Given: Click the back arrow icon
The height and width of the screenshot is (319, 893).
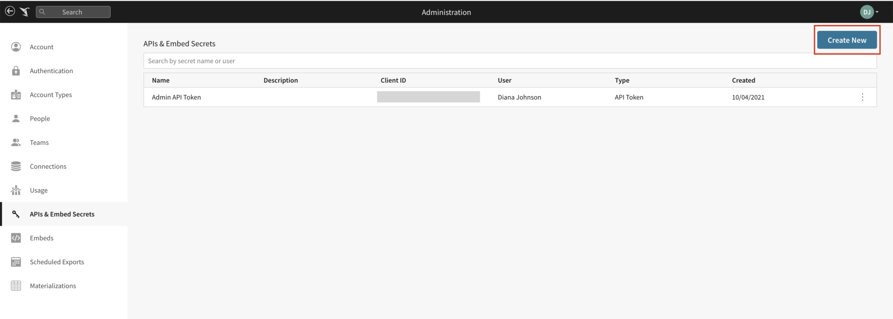Looking at the screenshot, I should click(10, 12).
